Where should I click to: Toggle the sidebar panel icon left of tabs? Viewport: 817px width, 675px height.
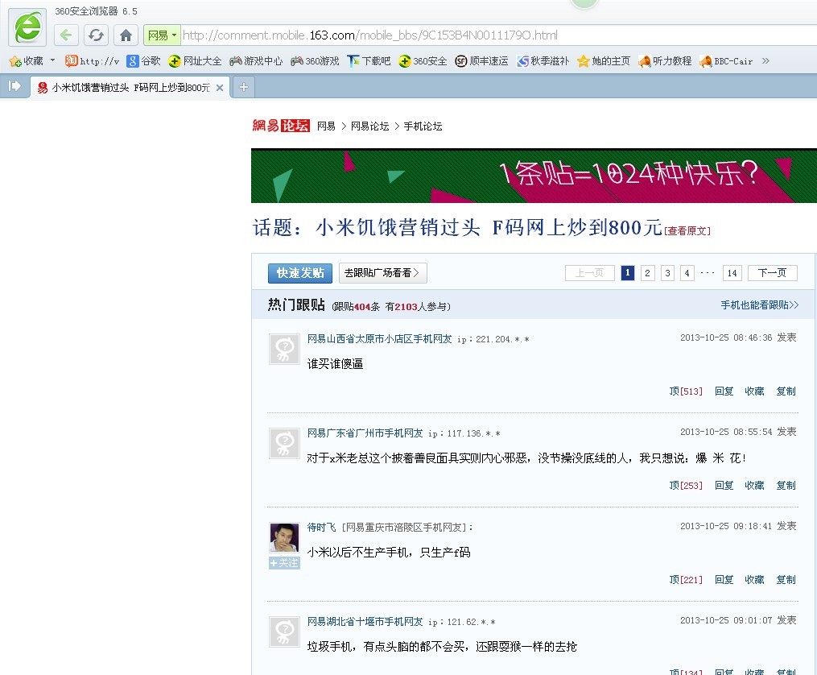coord(14,85)
